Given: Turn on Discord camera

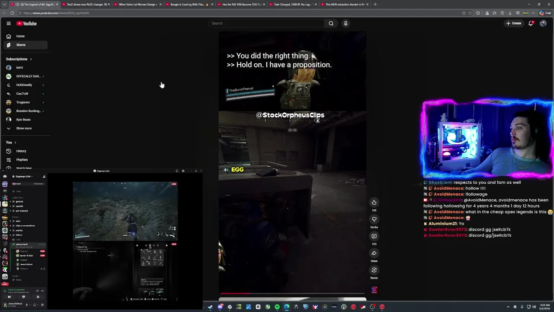Looking at the screenshot, I should (10, 297).
